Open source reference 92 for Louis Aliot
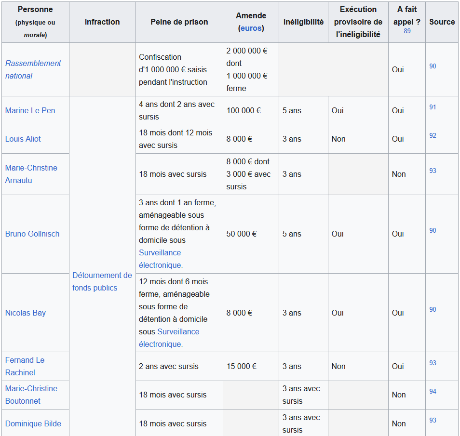 [433, 136]
